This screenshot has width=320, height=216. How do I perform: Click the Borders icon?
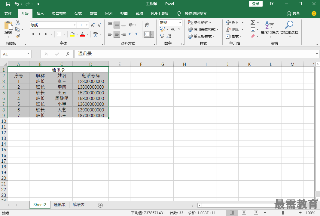coord(59,34)
